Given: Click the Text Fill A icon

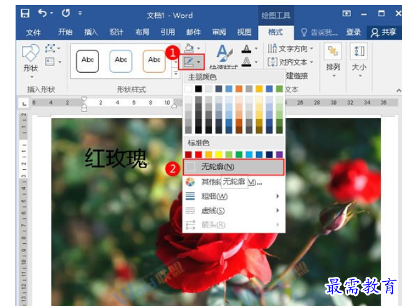Looking at the screenshot, I should 246,49.
